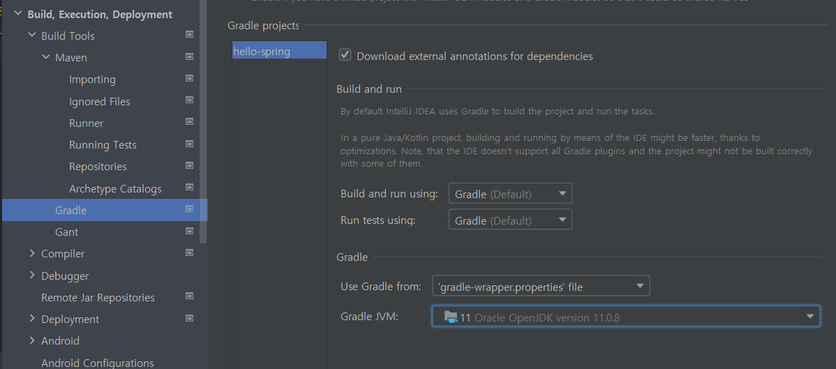Image resolution: width=836 pixels, height=369 pixels.
Task: Collapse Build, Execution, Deployment section
Action: point(18,14)
